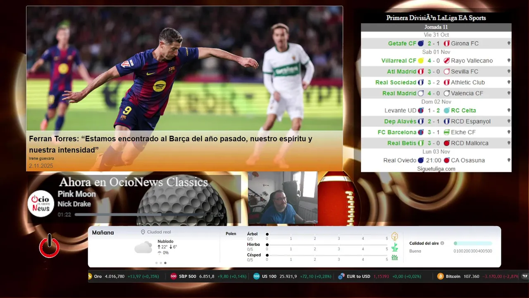Click the map pin on Real Madrid row

pyautogui.click(x=509, y=93)
